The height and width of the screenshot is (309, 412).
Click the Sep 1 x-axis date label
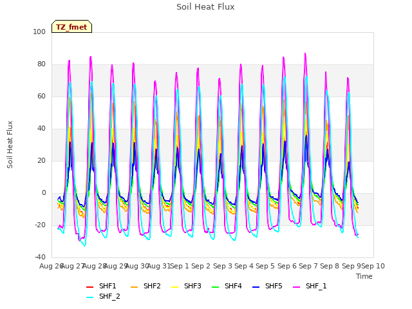[x=180, y=266]
